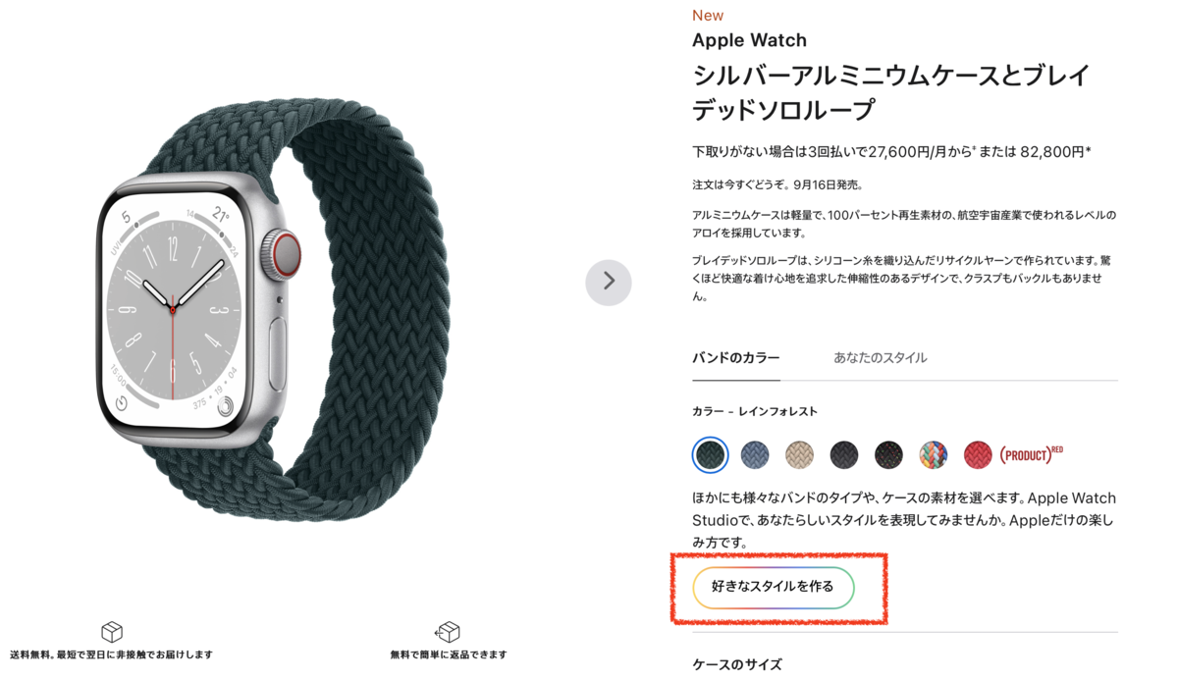This screenshot has height=679, width=1178.
Task: Click the 無料で簡単に返品できます text
Action: tap(449, 654)
